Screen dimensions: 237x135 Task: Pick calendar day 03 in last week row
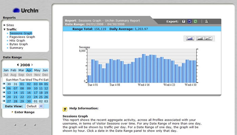pyautogui.click(x=46, y=101)
